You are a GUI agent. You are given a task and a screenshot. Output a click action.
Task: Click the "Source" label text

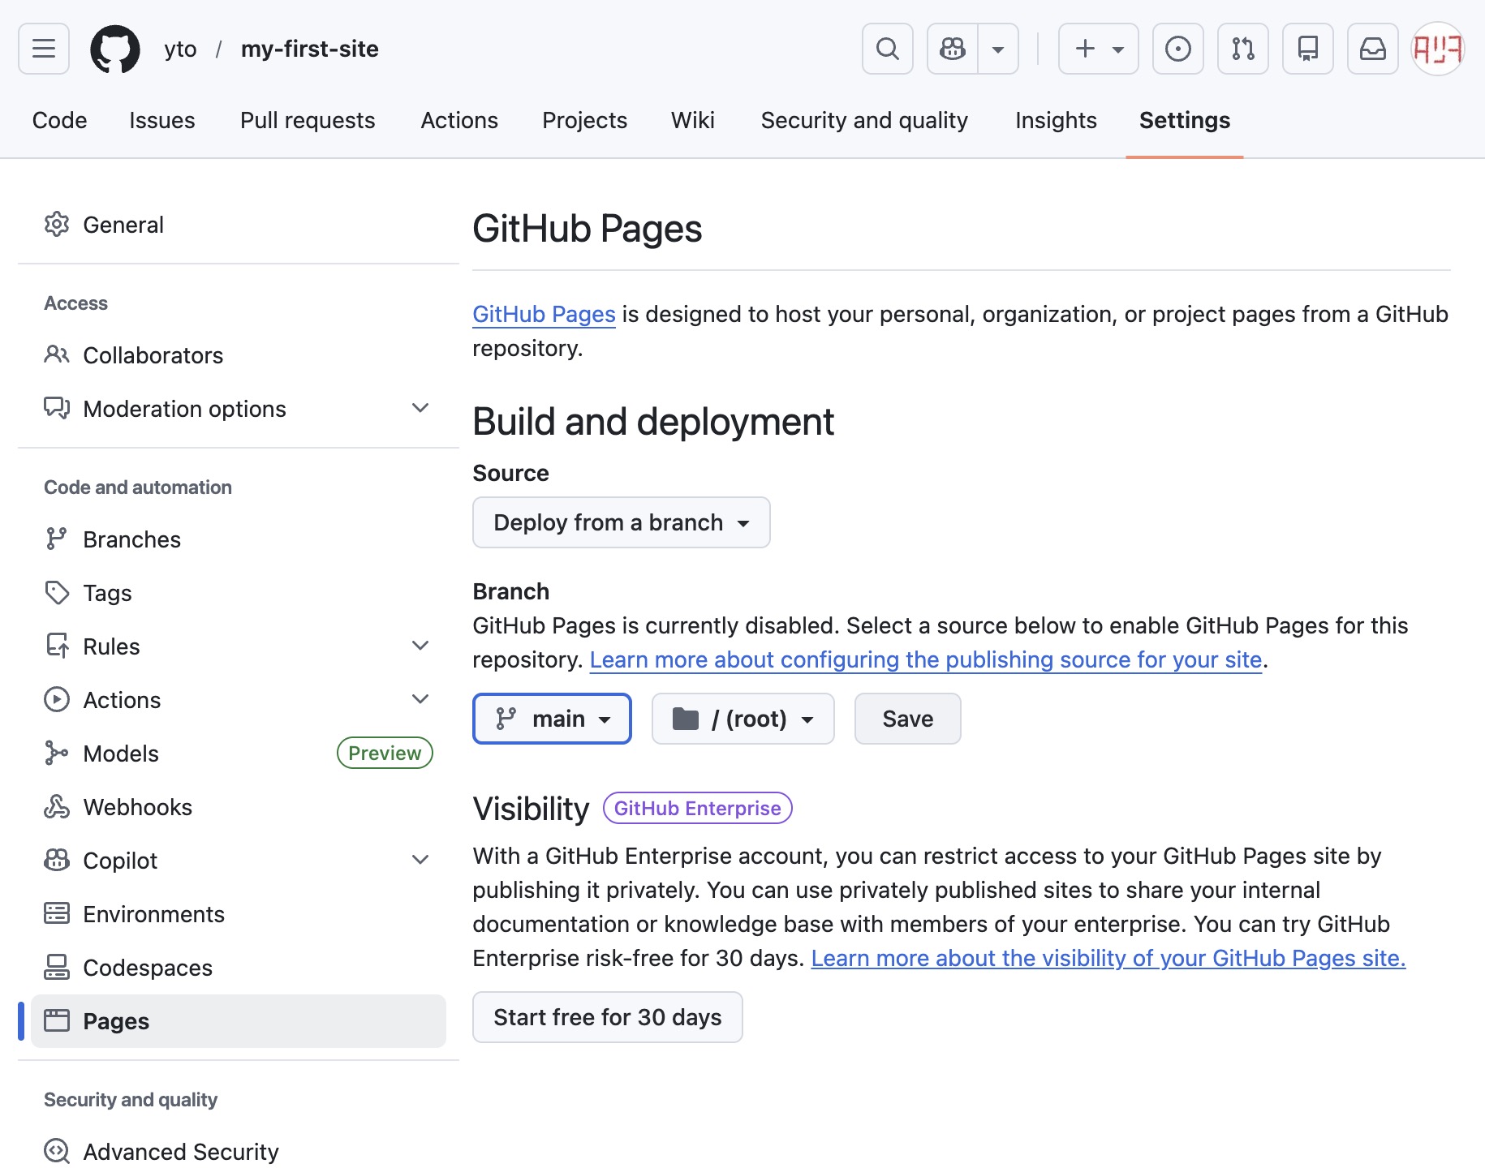[x=510, y=473]
